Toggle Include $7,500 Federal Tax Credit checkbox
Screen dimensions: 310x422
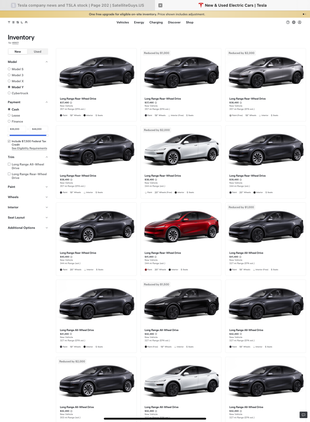tap(9, 141)
